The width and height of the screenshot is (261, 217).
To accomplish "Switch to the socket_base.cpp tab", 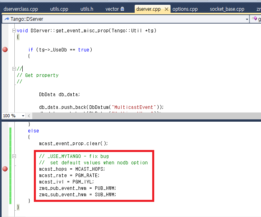I will (x=227, y=9).
